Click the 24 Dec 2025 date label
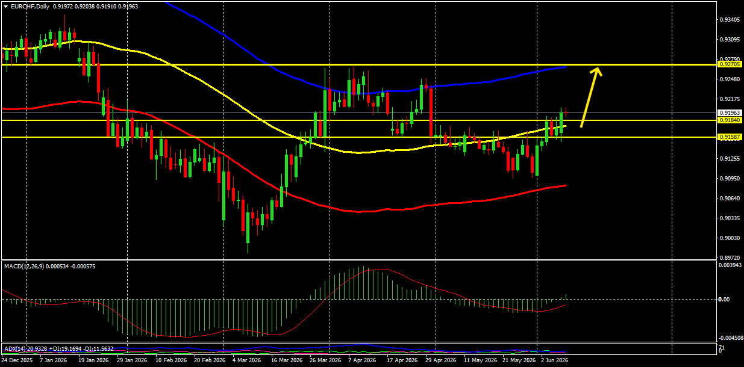Viewport: 744px width, 367px height. pos(17,360)
